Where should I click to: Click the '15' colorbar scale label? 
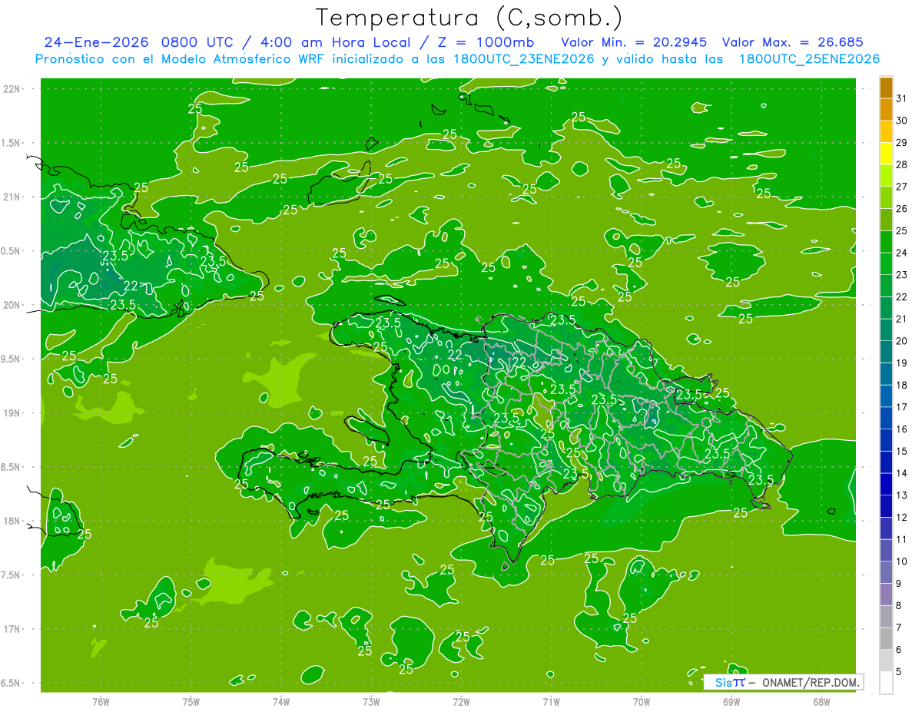click(x=901, y=451)
